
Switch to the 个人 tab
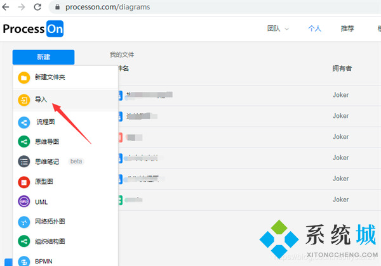pyautogui.click(x=314, y=28)
